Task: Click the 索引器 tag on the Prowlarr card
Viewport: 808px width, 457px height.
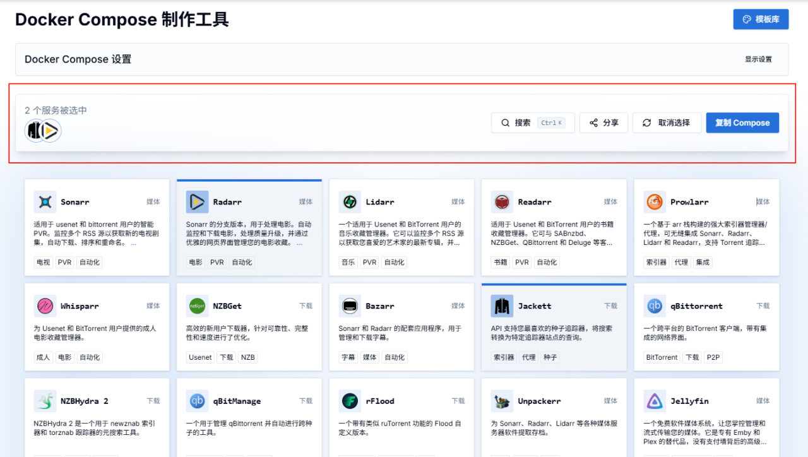Action: tap(656, 263)
